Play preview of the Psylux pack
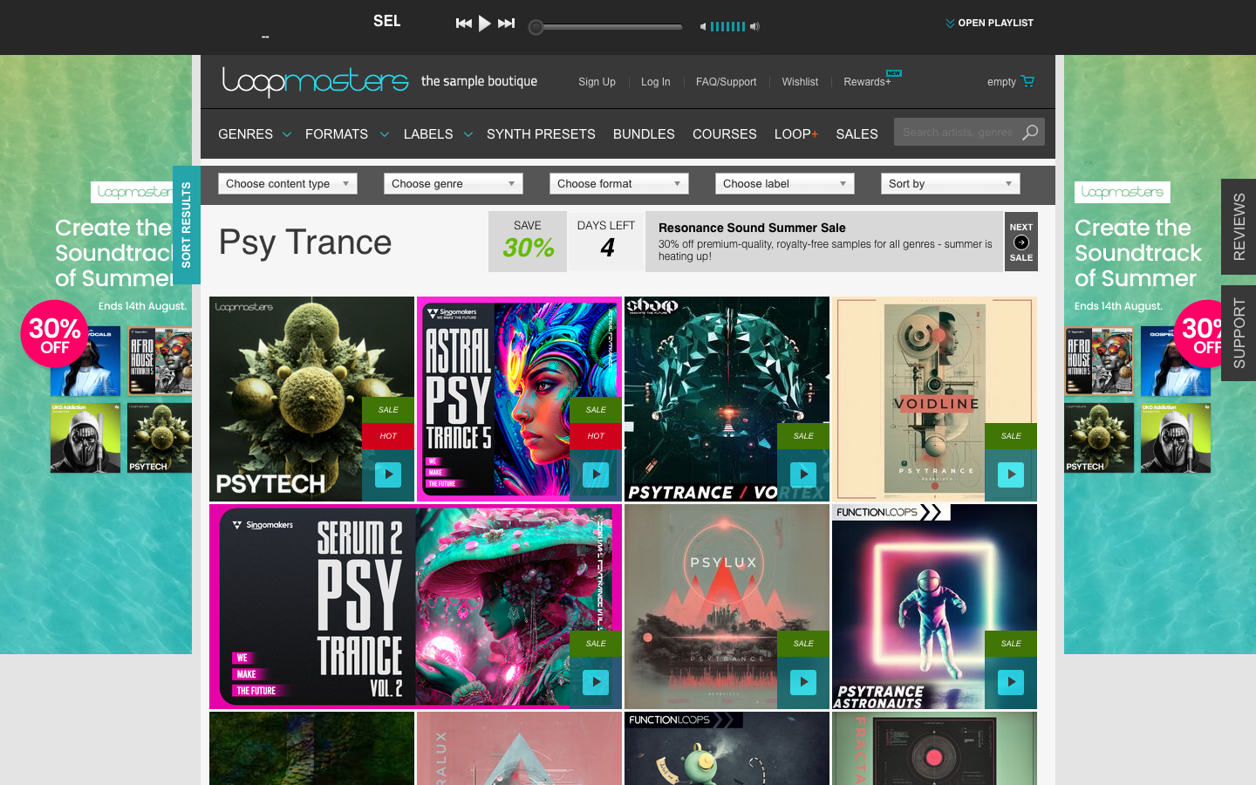Viewport: 1256px width, 785px height. (x=803, y=682)
